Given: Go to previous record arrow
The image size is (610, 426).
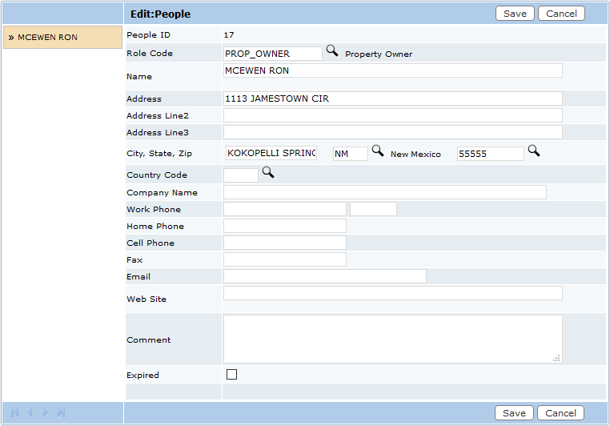Looking at the screenshot, I should [30, 413].
